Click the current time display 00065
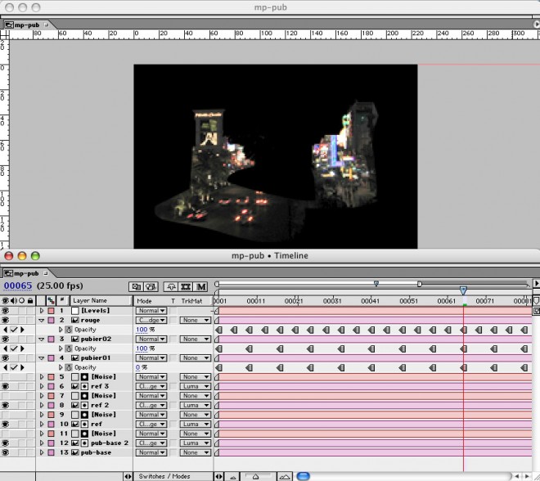 click(17, 286)
